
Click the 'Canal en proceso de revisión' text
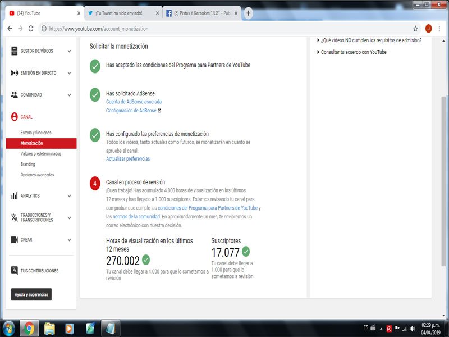135,182
